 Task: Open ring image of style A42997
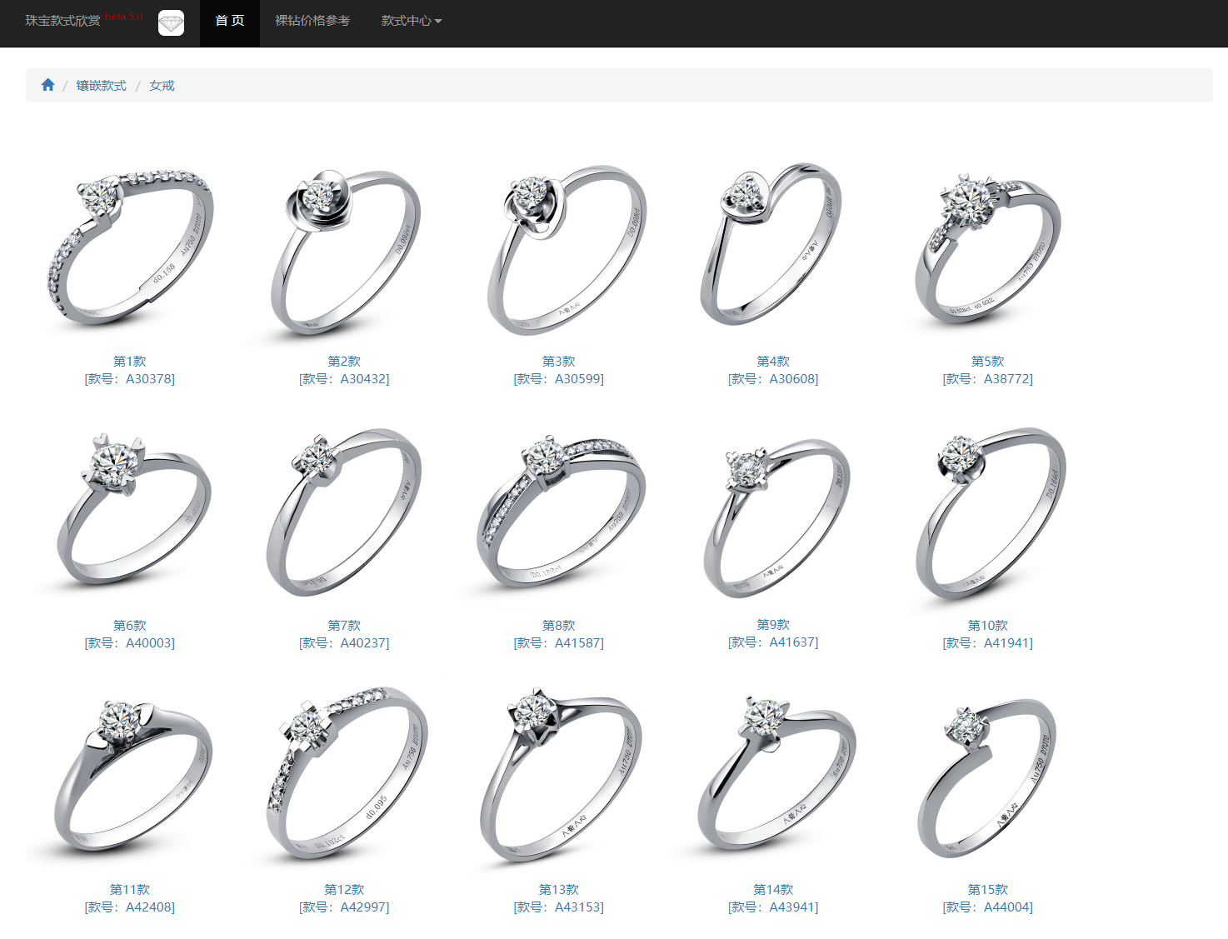344,776
